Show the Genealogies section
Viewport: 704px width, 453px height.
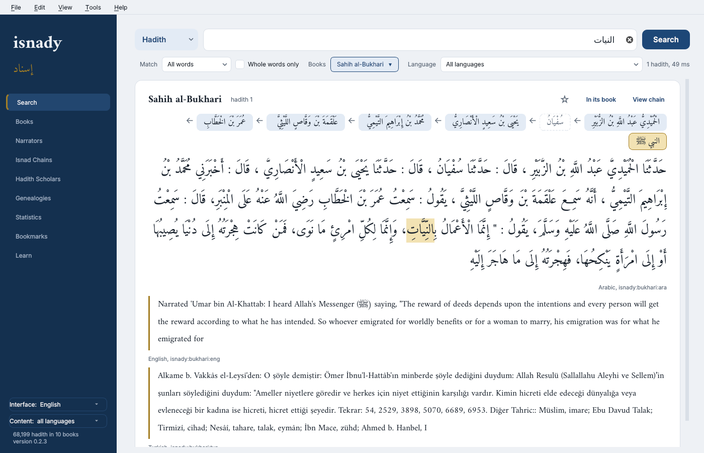click(x=58, y=198)
